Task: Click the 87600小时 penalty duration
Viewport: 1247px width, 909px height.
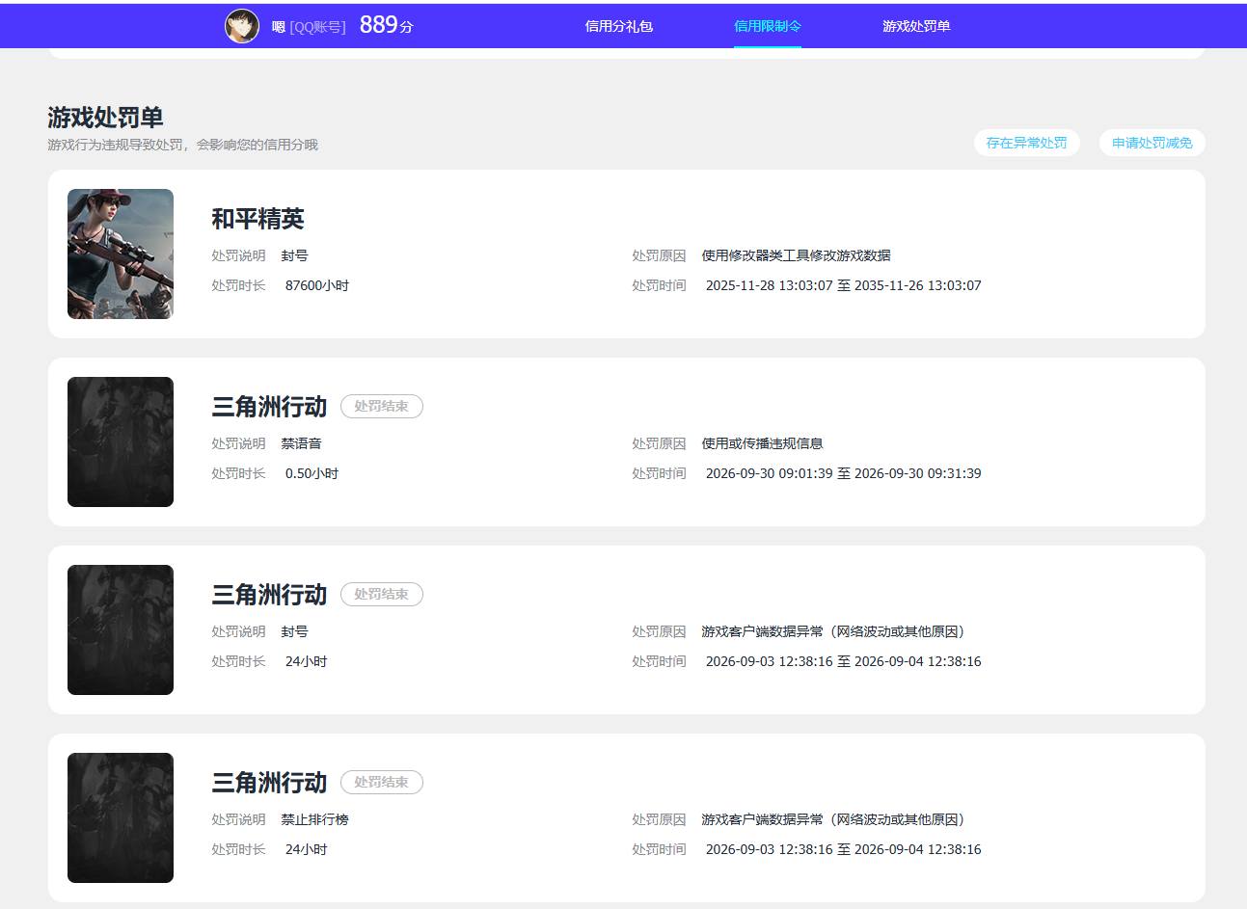Action: (317, 285)
